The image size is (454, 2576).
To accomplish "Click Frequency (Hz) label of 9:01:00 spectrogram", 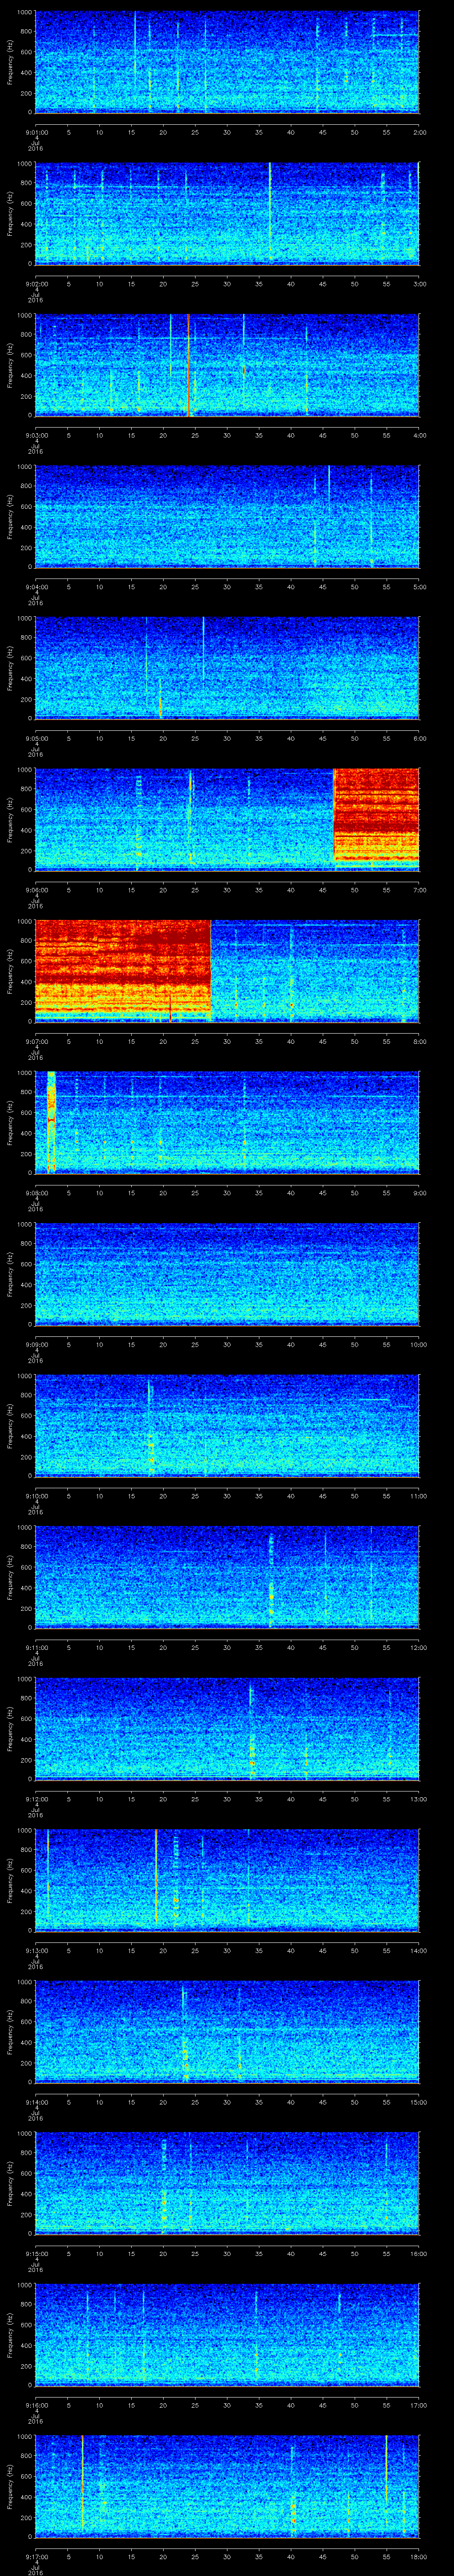I will 10,62.
